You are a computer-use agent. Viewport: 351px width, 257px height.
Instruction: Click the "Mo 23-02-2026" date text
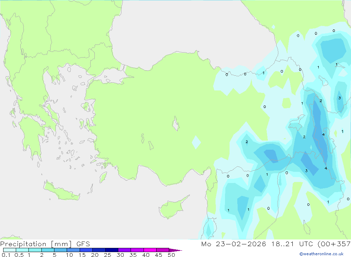tap(233, 244)
